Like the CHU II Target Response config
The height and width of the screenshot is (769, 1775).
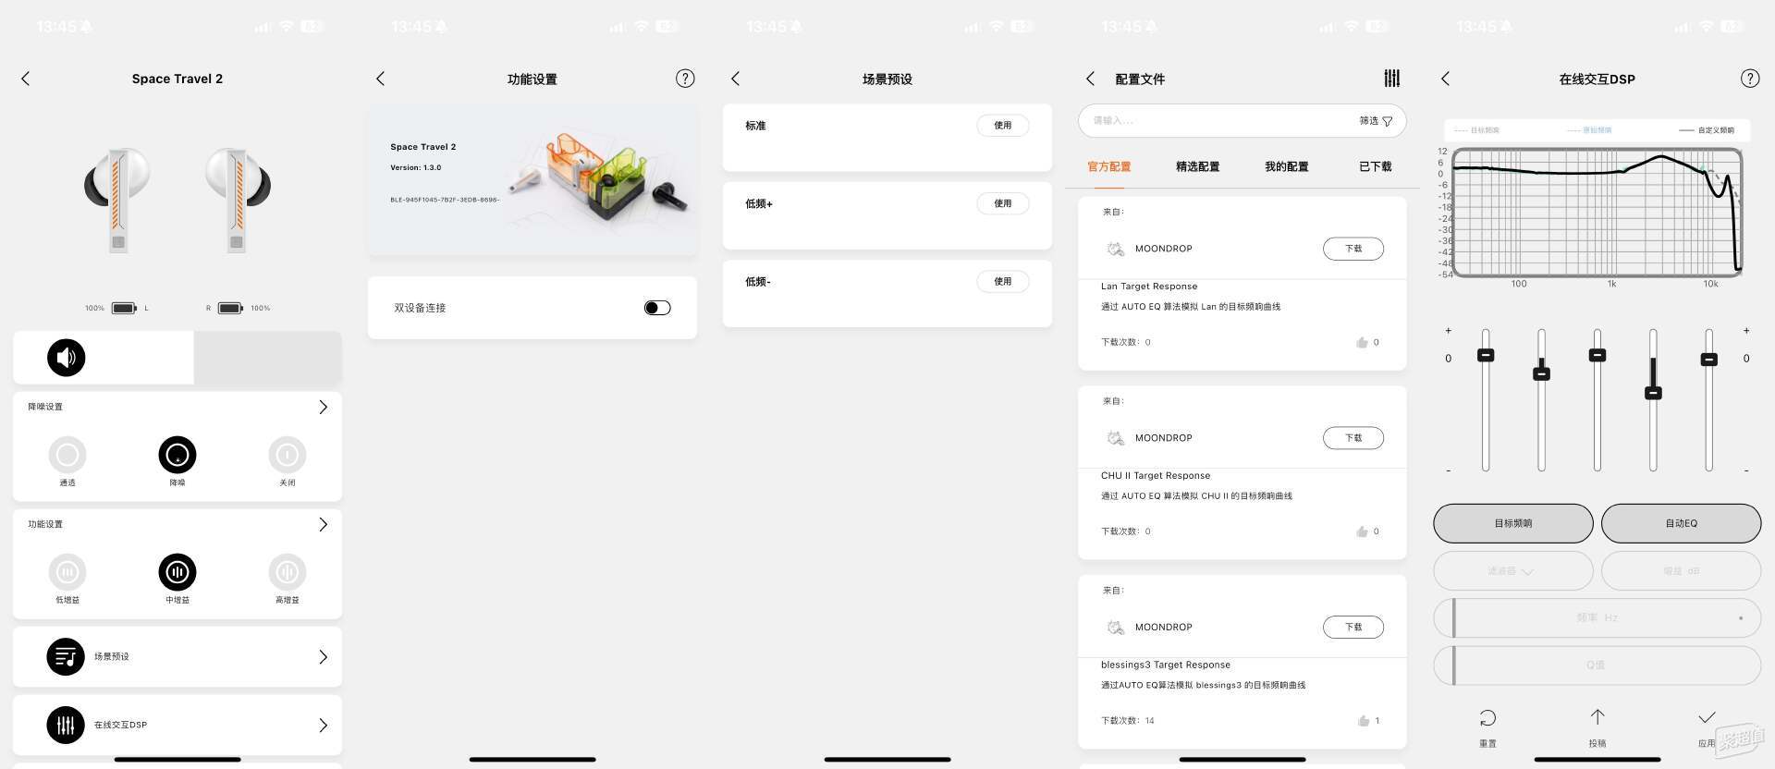[x=1362, y=531]
